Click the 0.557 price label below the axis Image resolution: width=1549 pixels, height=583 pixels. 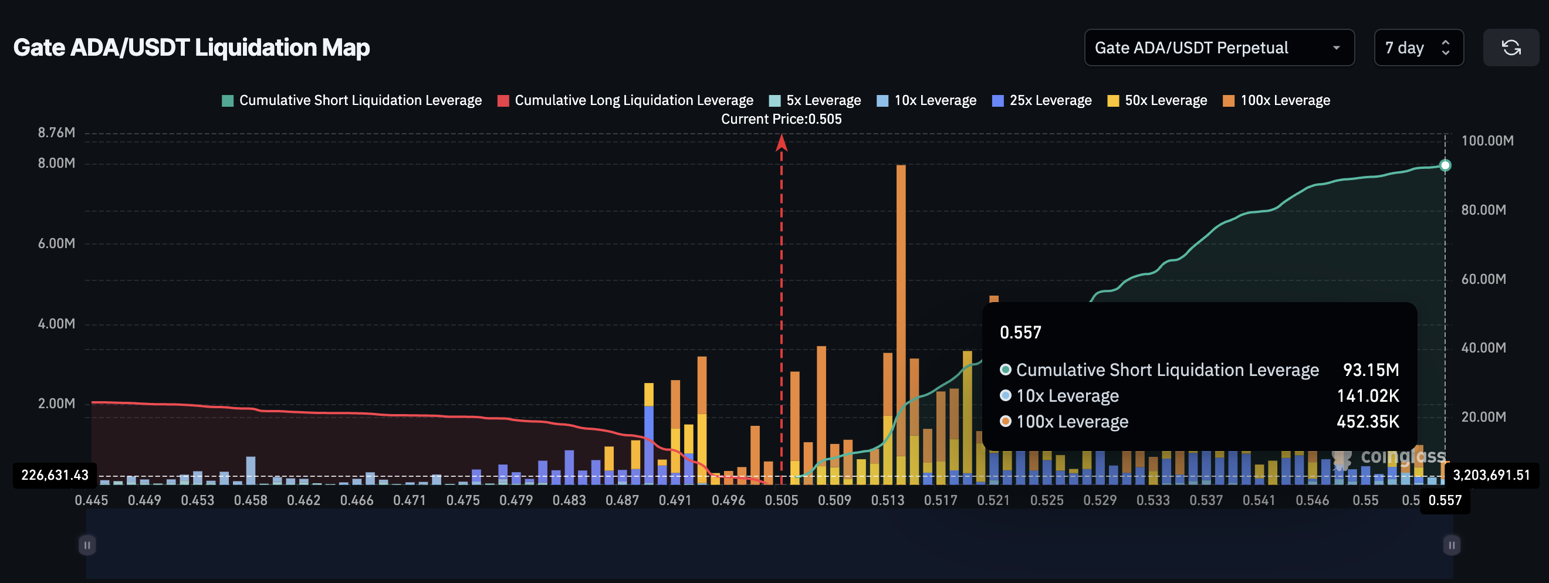click(x=1444, y=500)
